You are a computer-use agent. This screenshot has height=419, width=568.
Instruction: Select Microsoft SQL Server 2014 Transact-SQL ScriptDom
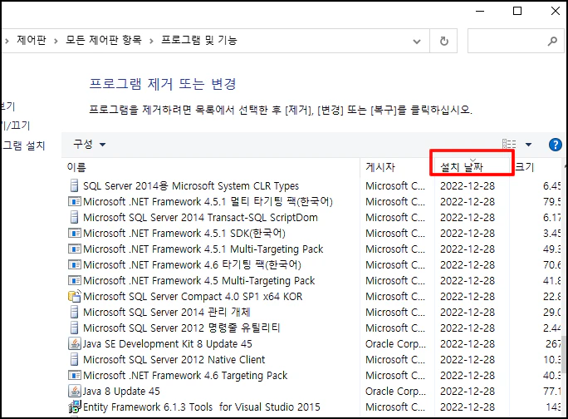pos(200,217)
